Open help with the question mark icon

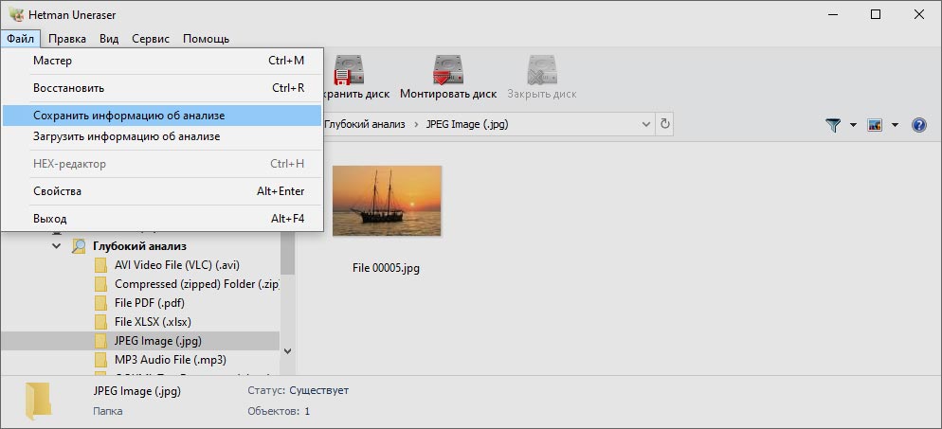click(x=918, y=125)
